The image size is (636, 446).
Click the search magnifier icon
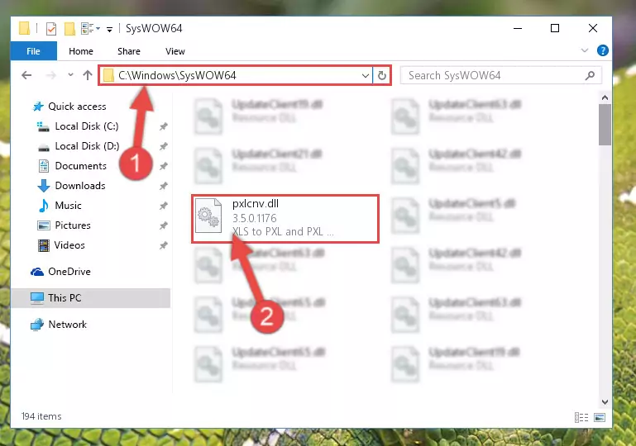click(x=591, y=75)
